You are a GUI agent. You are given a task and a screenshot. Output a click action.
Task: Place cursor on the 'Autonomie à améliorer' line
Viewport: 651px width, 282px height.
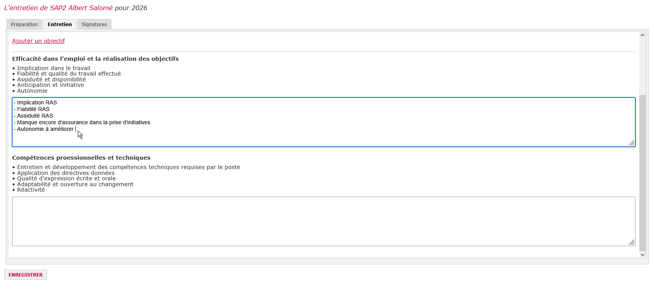click(x=45, y=129)
